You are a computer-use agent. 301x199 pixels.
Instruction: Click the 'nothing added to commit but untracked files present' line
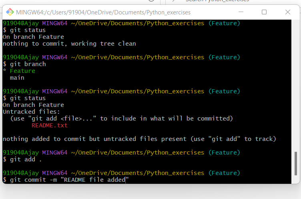[x=139, y=139]
